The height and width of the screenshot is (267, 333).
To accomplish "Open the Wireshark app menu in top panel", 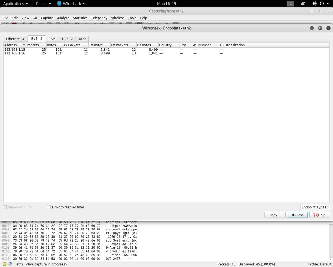I will pos(71,3).
